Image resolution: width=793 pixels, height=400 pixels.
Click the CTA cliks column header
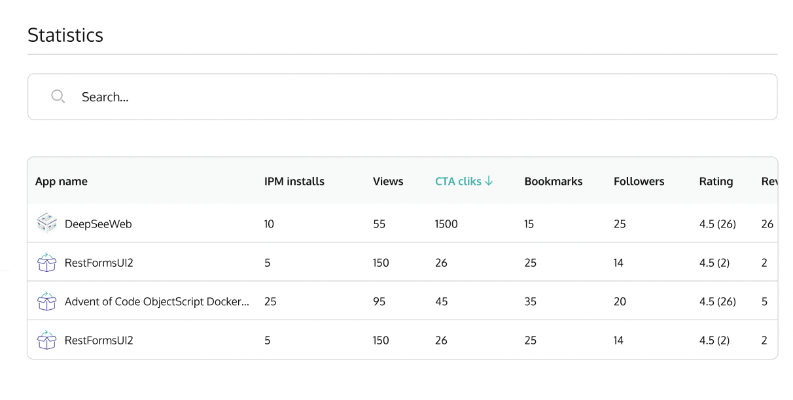[x=458, y=182]
